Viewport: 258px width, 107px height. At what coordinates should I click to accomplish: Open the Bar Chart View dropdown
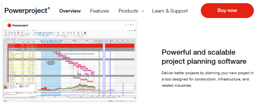pos(11,39)
